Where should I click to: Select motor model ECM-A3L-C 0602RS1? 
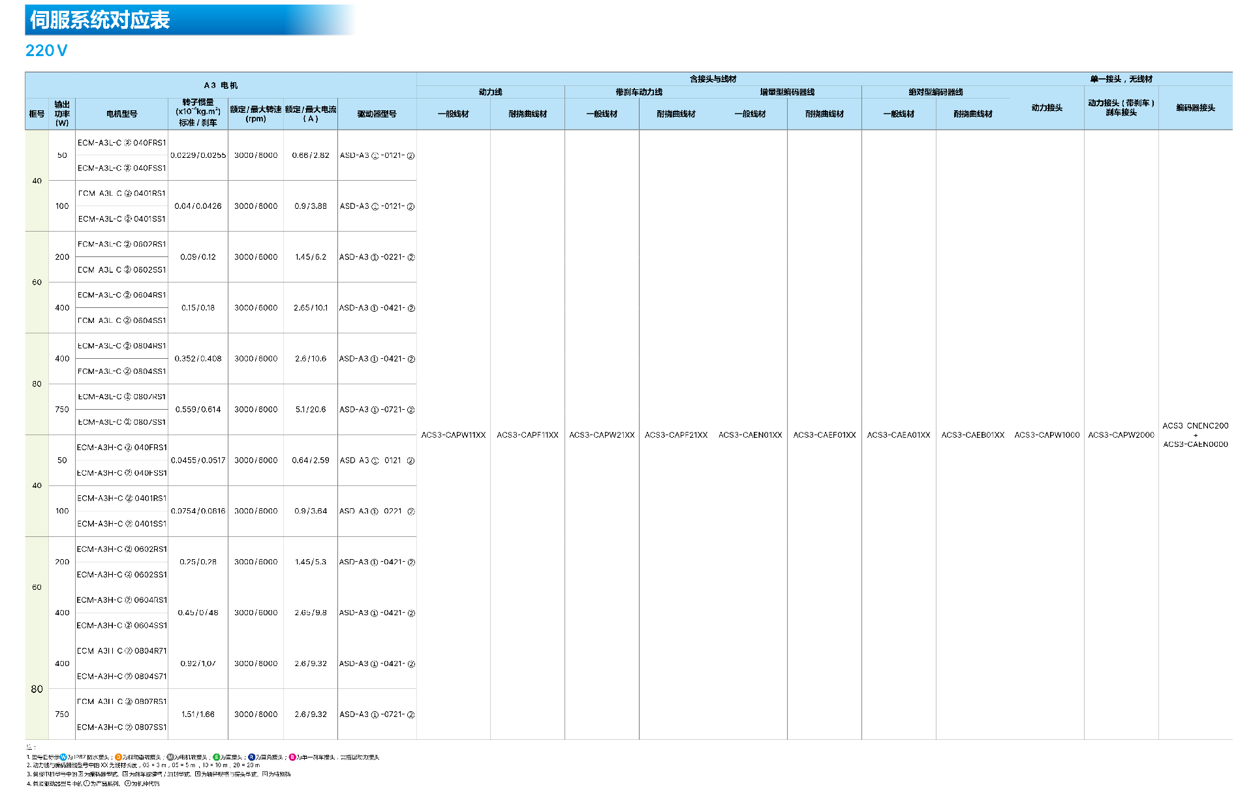[121, 244]
